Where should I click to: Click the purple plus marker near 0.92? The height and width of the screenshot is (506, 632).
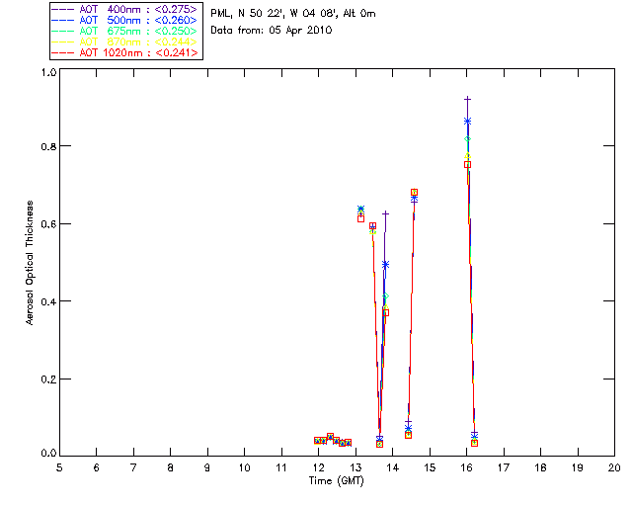[x=467, y=99]
